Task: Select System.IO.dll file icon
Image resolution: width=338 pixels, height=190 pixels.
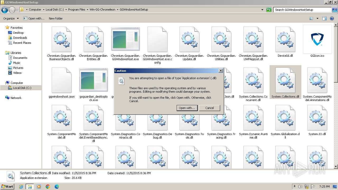Action: (x=317, y=118)
